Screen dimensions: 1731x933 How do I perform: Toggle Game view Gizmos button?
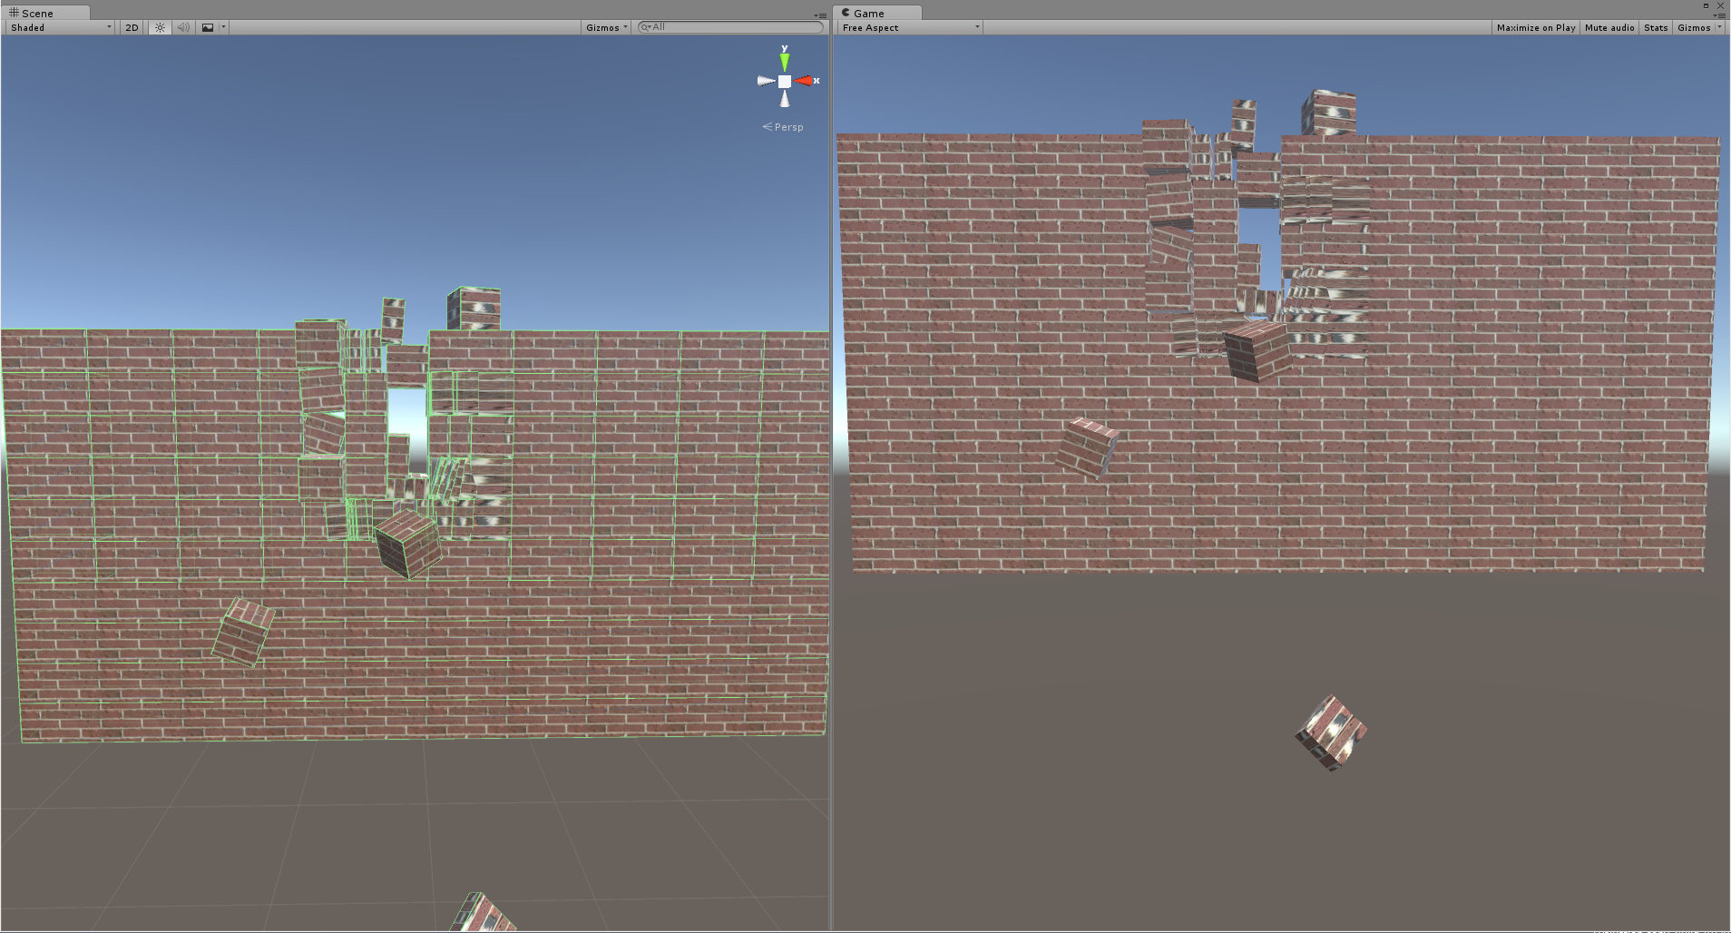click(1694, 27)
